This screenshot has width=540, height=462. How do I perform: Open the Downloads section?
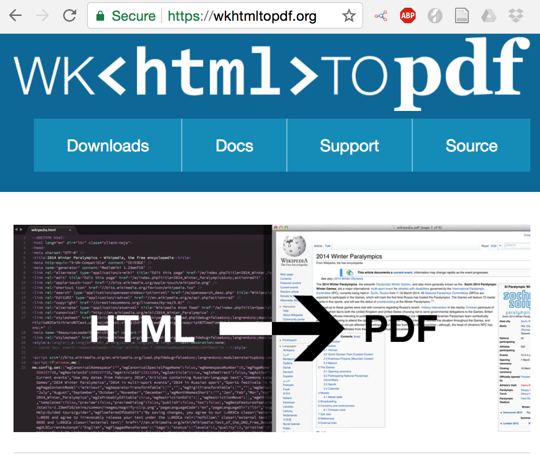coord(107,145)
